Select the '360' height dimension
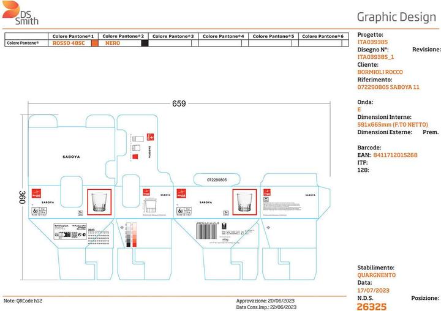Viewport: 441px width, 311px height. pos(22,197)
